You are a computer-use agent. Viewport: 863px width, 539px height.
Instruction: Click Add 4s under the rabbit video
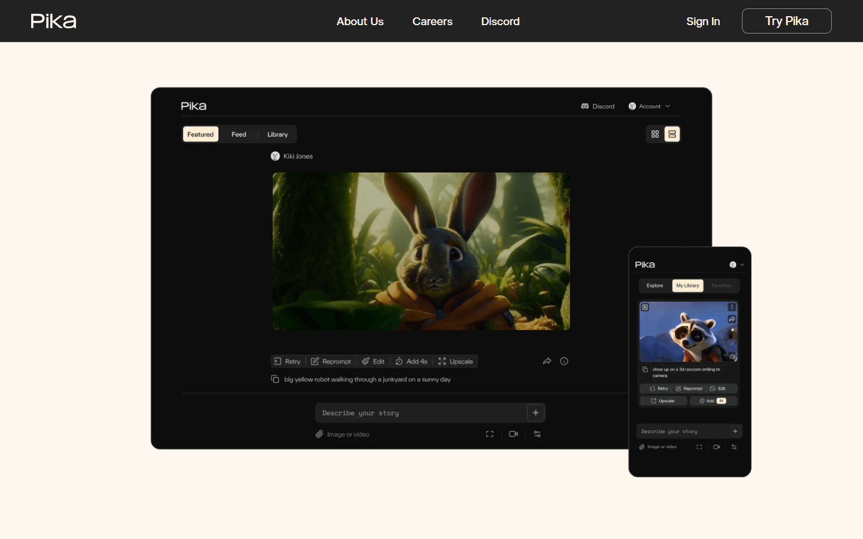coord(411,361)
